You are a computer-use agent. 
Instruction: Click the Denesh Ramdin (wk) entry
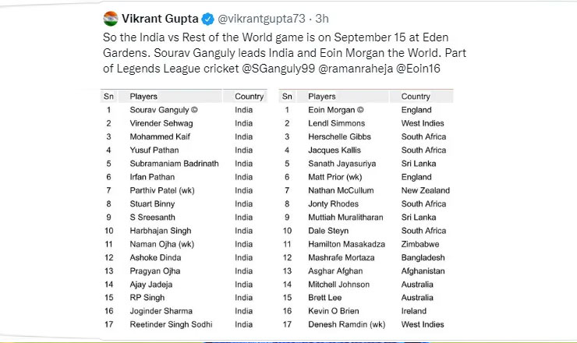pyautogui.click(x=345, y=324)
